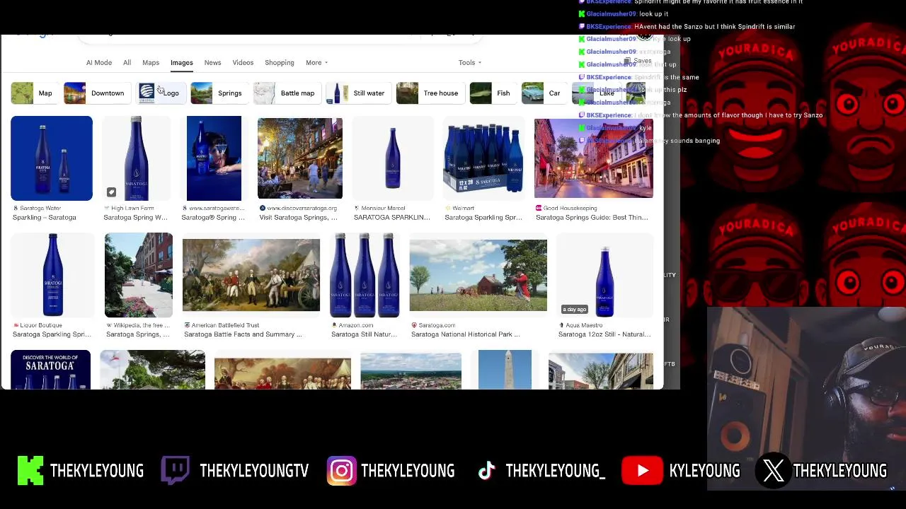This screenshot has width=906, height=509.
Task: Click 'Saratoga Sparkling Spr...' Walmart title
Action: (483, 218)
